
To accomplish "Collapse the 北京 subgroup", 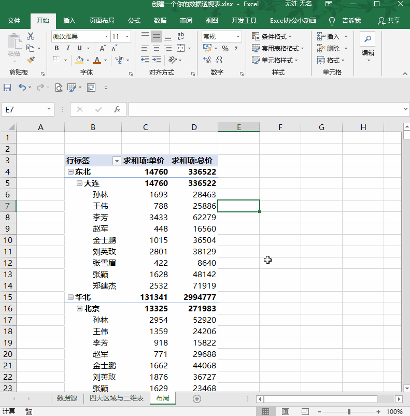I will point(79,309).
